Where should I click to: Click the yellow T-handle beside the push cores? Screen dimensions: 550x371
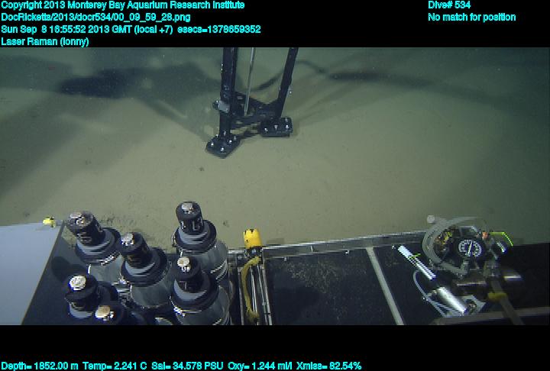pyautogui.click(x=252, y=238)
